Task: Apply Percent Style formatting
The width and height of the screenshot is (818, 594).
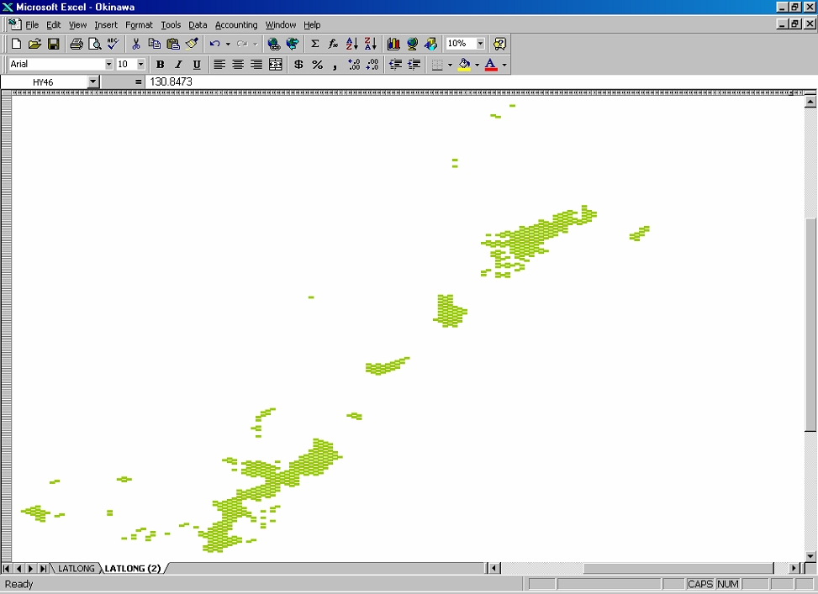Action: [x=317, y=65]
